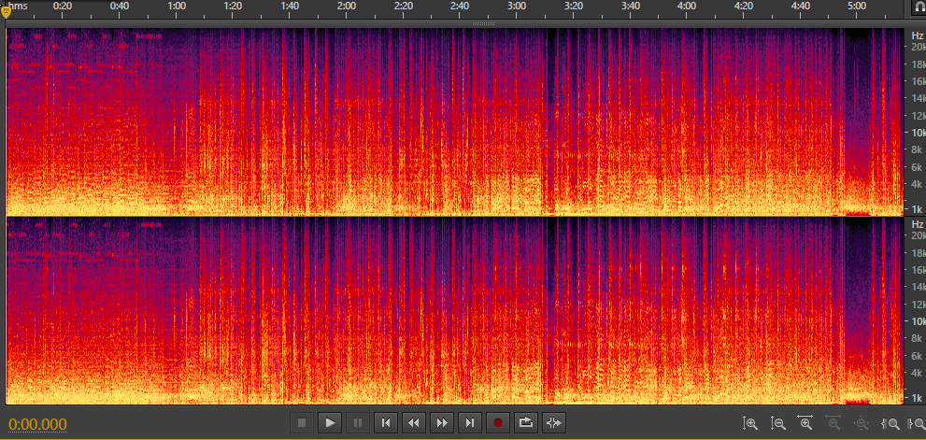926x440 pixels.
Task: Click the 3:00 mark on time ruler
Action: pyautogui.click(x=517, y=6)
